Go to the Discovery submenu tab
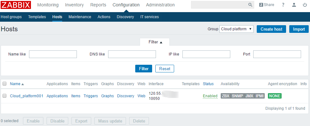Viewport: 310px width, 126px height. (x=125, y=17)
